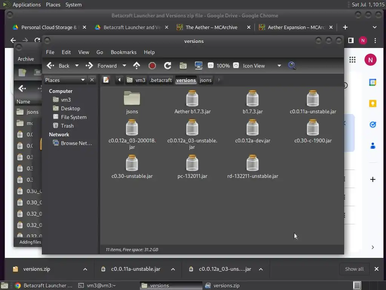Open the Go menu
Image resolution: width=386 pixels, height=290 pixels.
point(100,52)
